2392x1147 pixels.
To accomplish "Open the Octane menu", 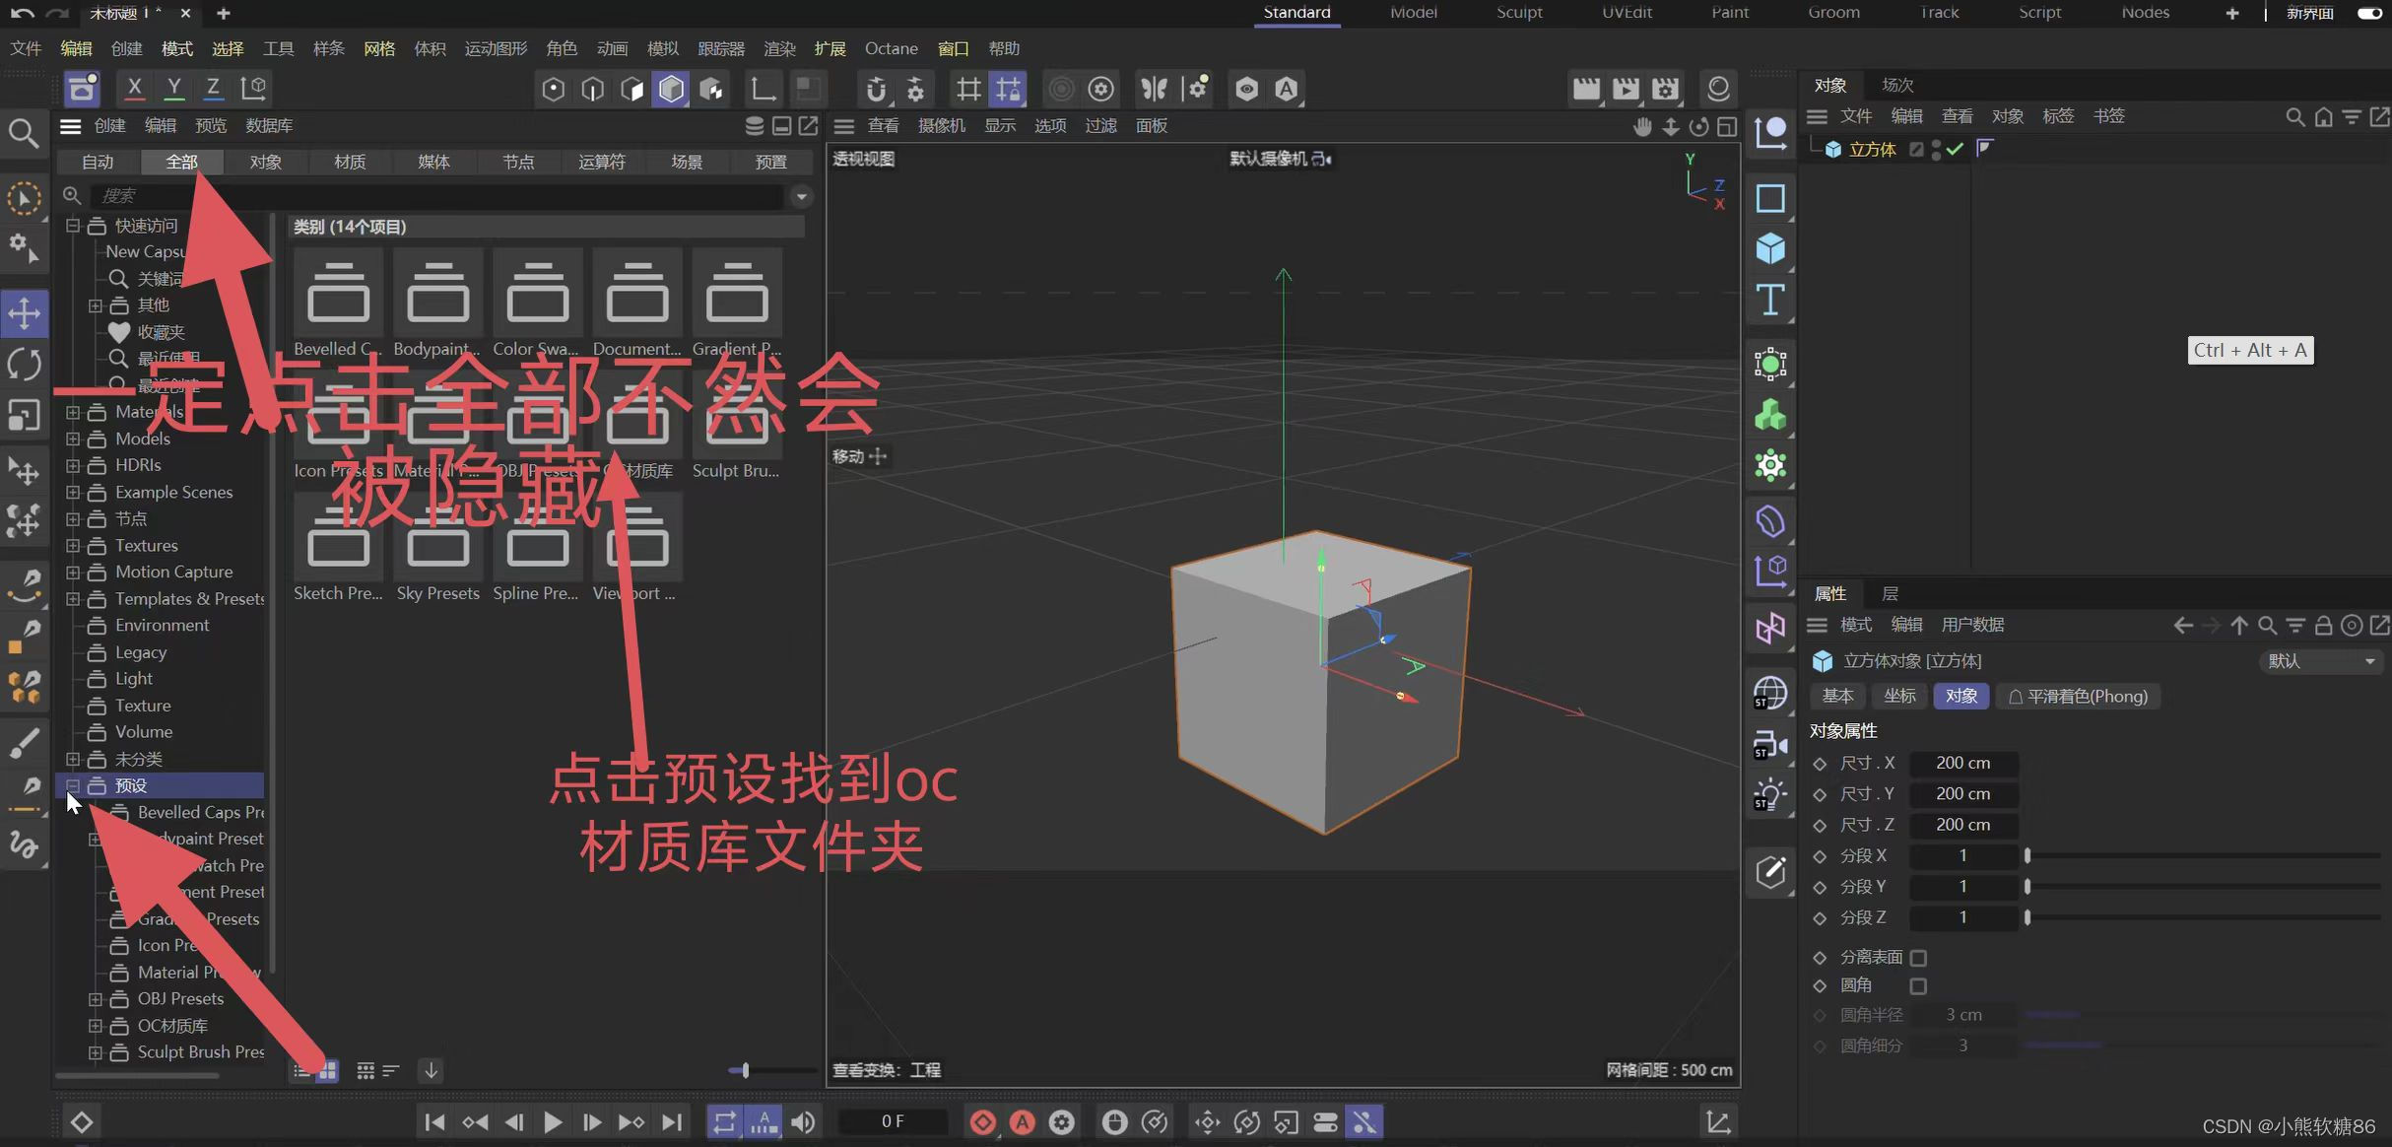I will coord(891,48).
